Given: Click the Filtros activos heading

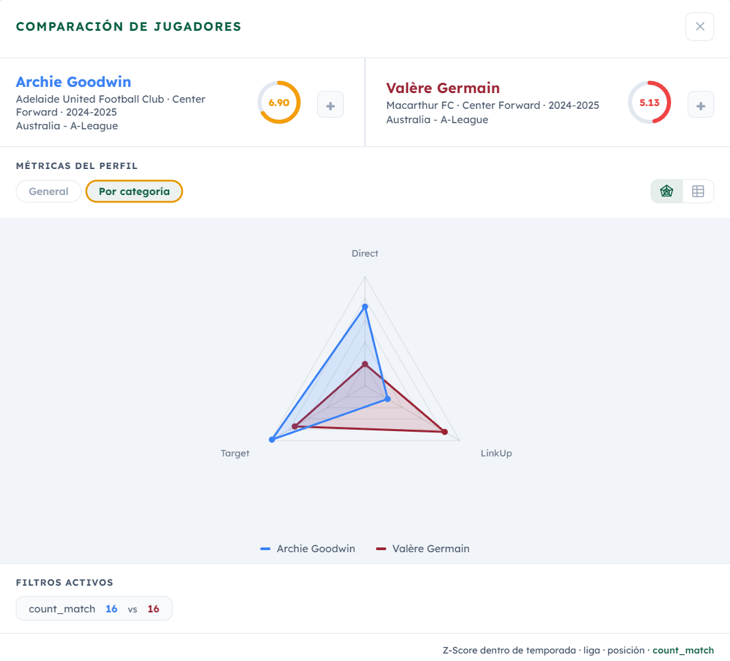Looking at the screenshot, I should (64, 582).
